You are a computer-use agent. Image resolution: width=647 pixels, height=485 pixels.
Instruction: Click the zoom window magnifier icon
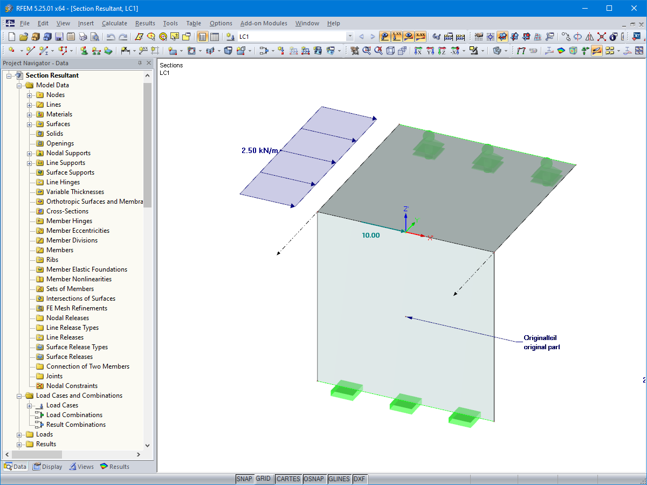click(367, 51)
